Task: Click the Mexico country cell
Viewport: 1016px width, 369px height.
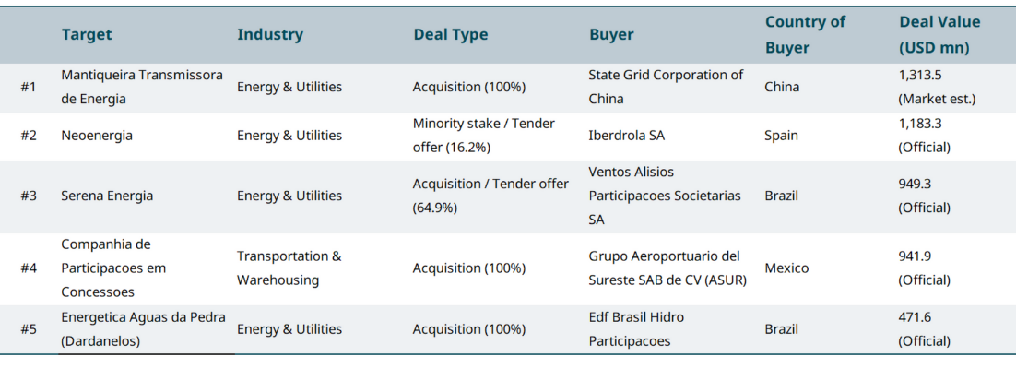Action: point(786,268)
